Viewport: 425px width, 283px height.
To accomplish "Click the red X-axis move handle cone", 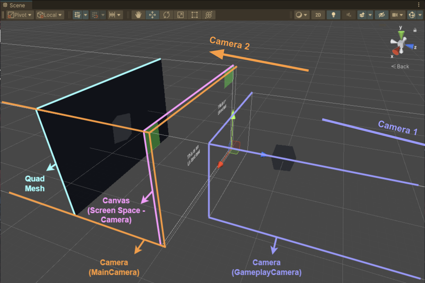I will (220, 165).
